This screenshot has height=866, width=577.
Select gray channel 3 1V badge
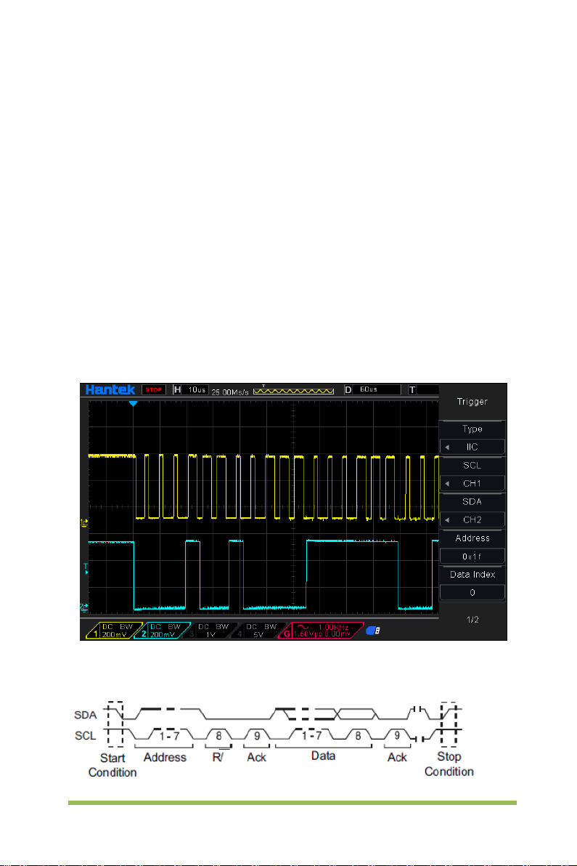click(x=210, y=631)
